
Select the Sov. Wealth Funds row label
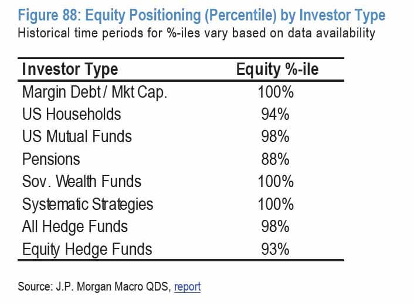coord(82,181)
